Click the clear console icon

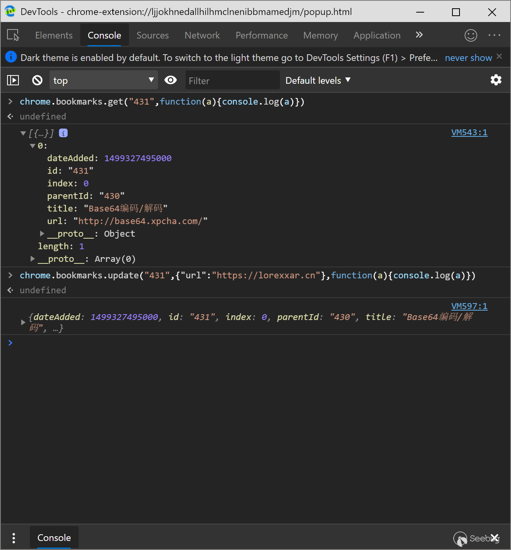tap(37, 80)
